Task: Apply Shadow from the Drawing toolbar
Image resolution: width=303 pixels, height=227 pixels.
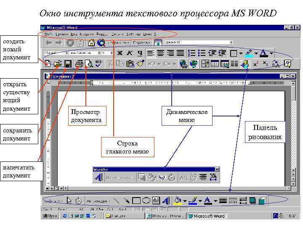Action: click(253, 201)
